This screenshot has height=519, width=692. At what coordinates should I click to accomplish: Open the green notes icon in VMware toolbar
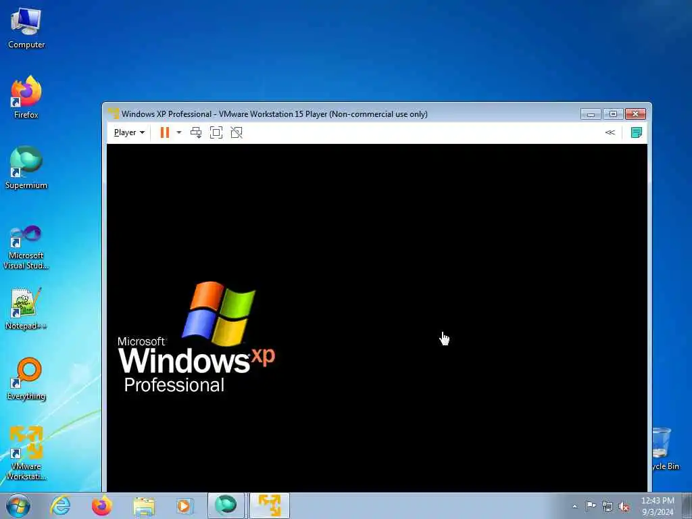(637, 132)
